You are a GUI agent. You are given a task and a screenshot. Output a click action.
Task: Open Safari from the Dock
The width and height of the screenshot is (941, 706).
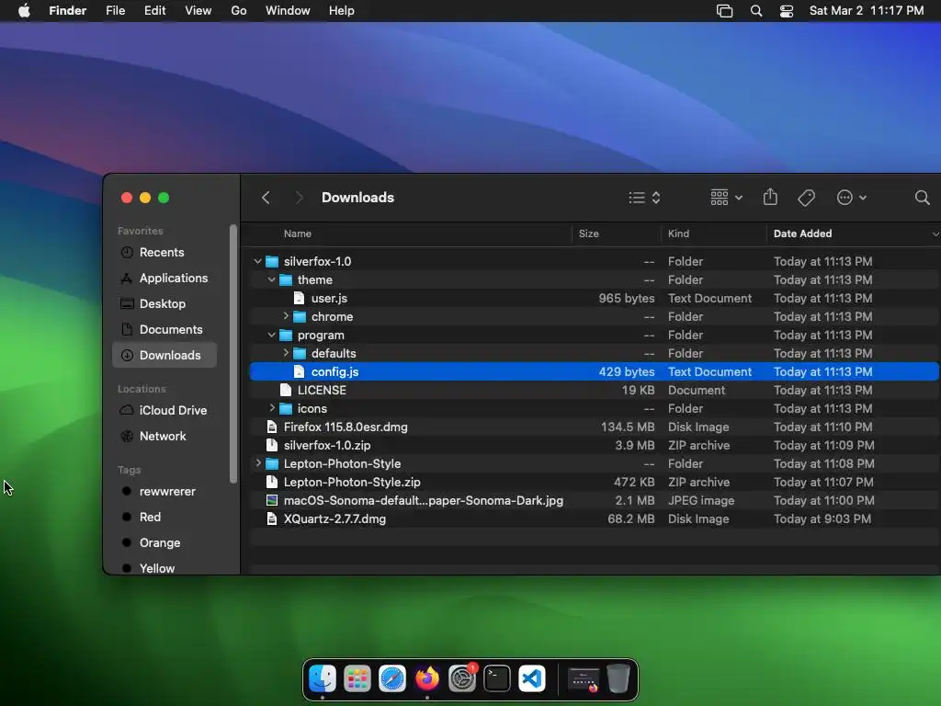[x=391, y=678]
